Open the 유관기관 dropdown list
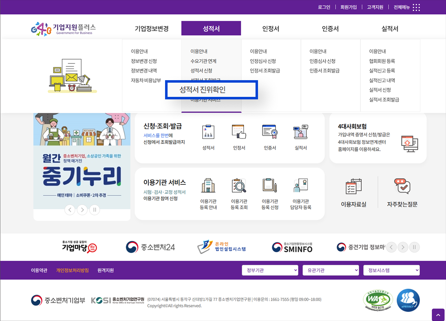 [330, 270]
